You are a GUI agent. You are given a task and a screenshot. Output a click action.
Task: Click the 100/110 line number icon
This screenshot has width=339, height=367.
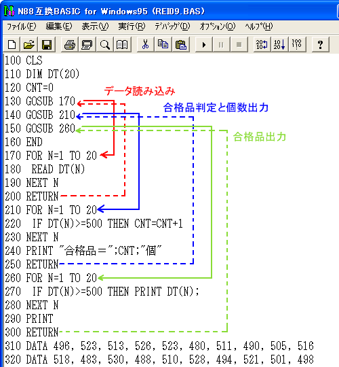[x=297, y=44]
